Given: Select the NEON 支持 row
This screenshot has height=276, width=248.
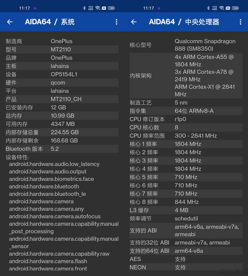Looking at the screenshot, I should (186, 267).
